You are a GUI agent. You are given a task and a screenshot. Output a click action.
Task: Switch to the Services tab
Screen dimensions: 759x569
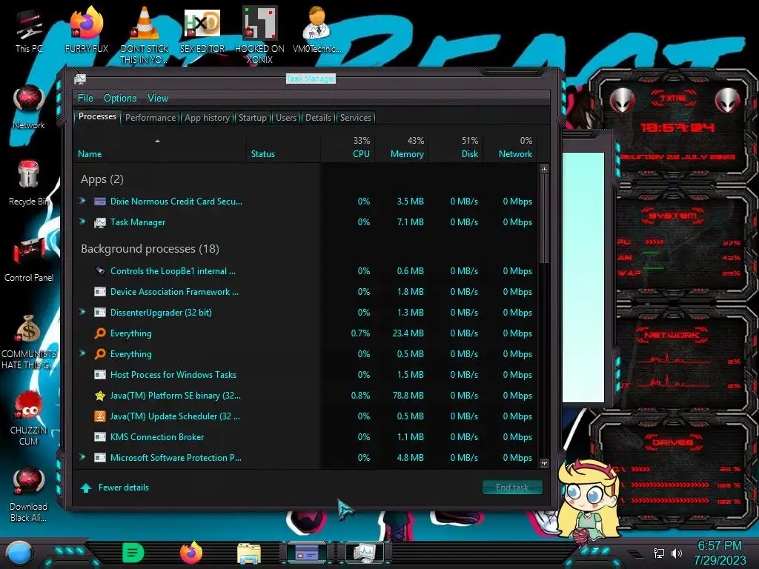click(355, 118)
